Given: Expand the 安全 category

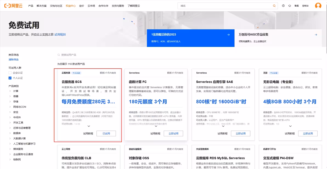Looking at the screenshot, I should [x=10, y=112].
